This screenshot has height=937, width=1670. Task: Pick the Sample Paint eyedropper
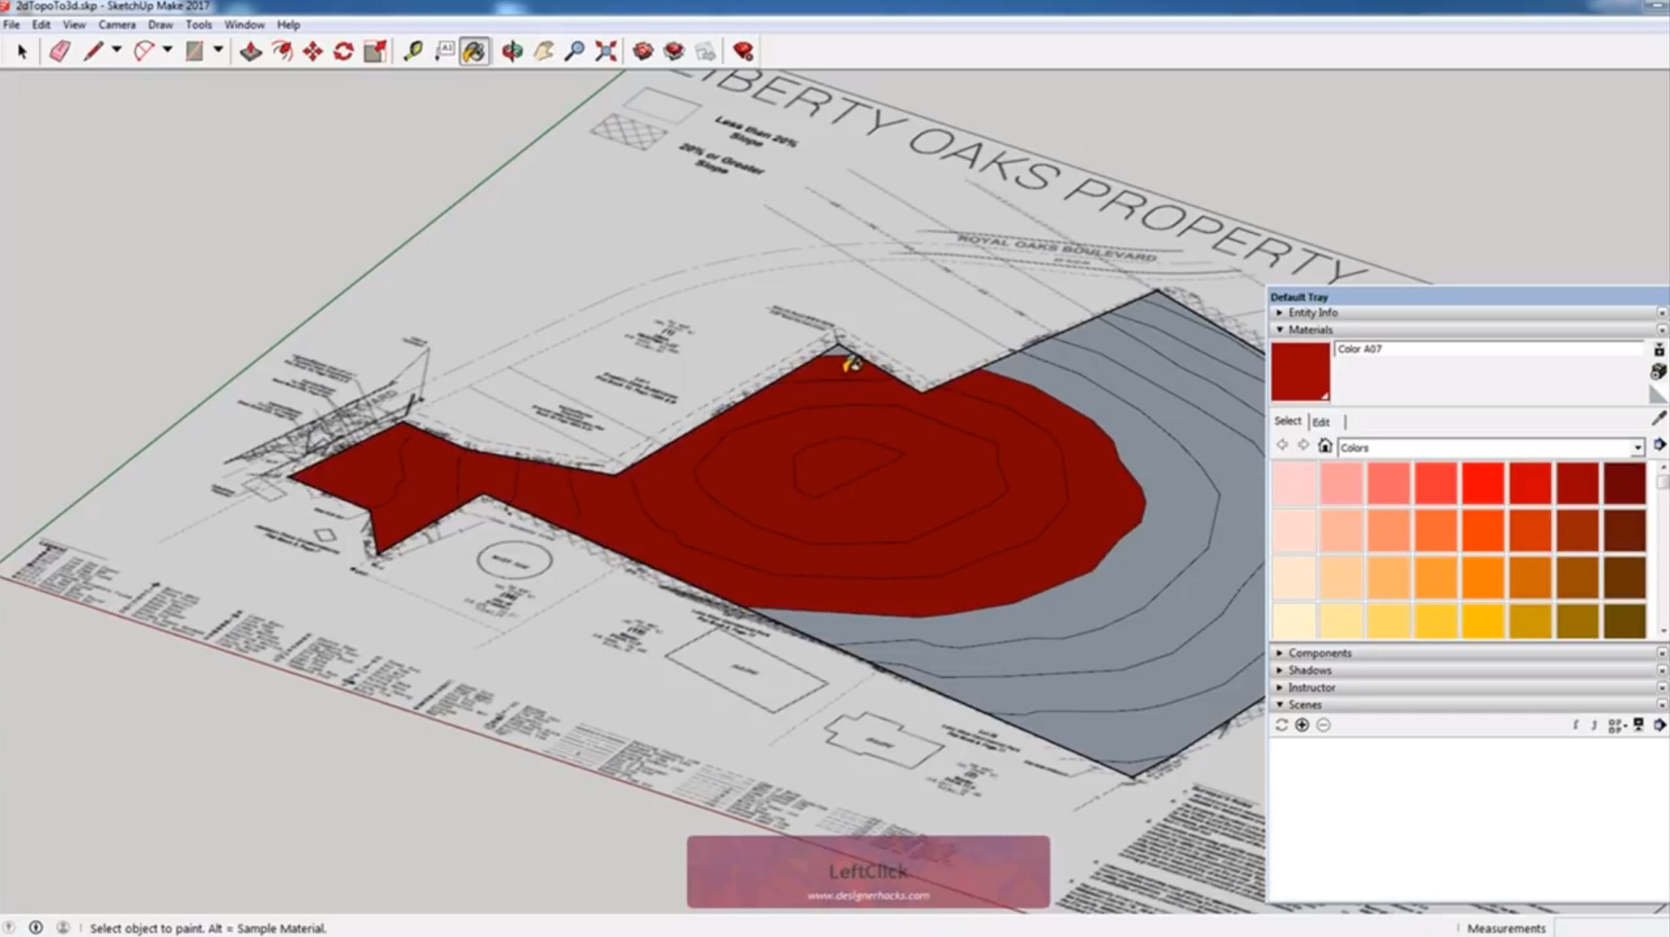(1659, 419)
